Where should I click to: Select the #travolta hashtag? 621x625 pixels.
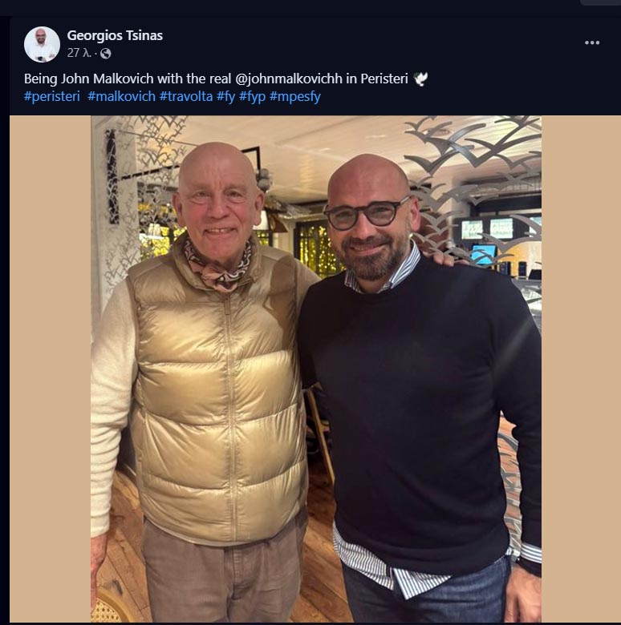[x=185, y=97]
